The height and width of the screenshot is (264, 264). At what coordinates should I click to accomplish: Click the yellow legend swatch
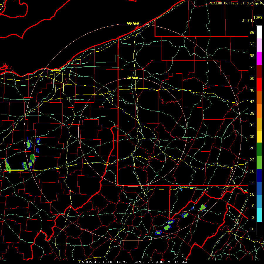(x=259, y=137)
